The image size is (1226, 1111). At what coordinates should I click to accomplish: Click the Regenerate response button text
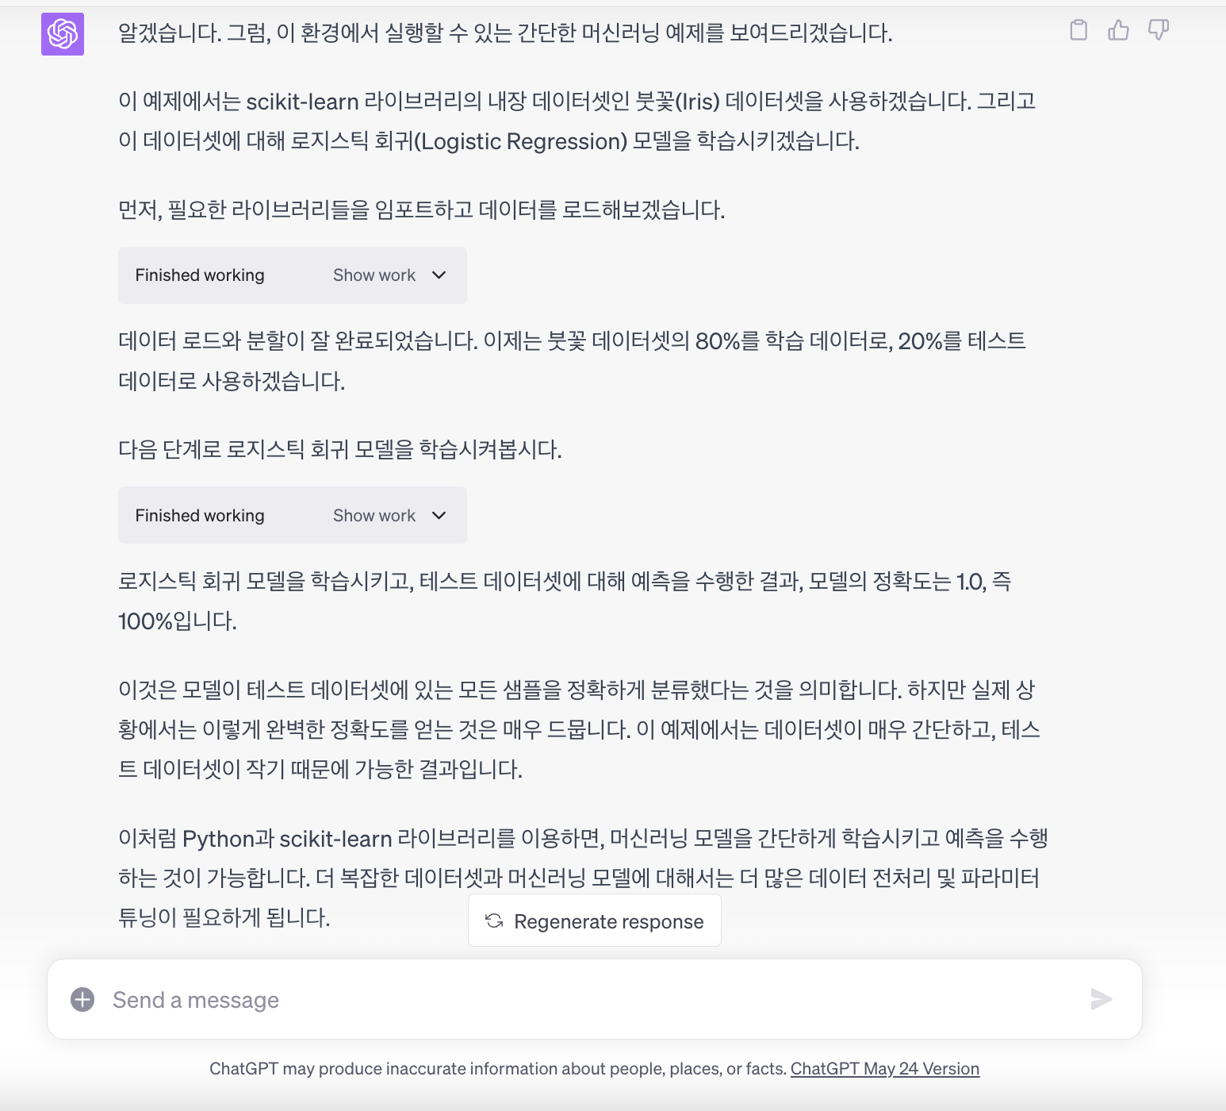(x=609, y=921)
